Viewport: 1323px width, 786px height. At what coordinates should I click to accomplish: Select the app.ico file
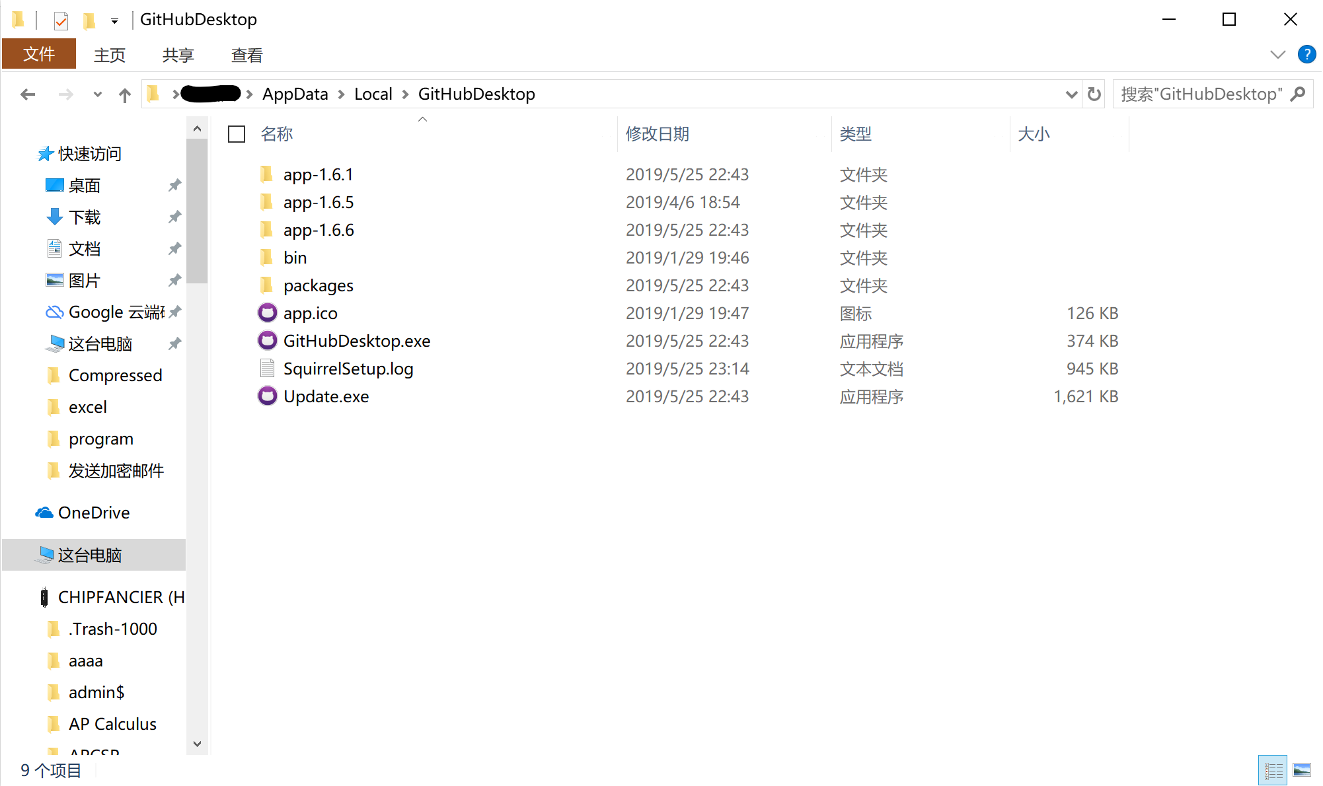pyautogui.click(x=310, y=312)
